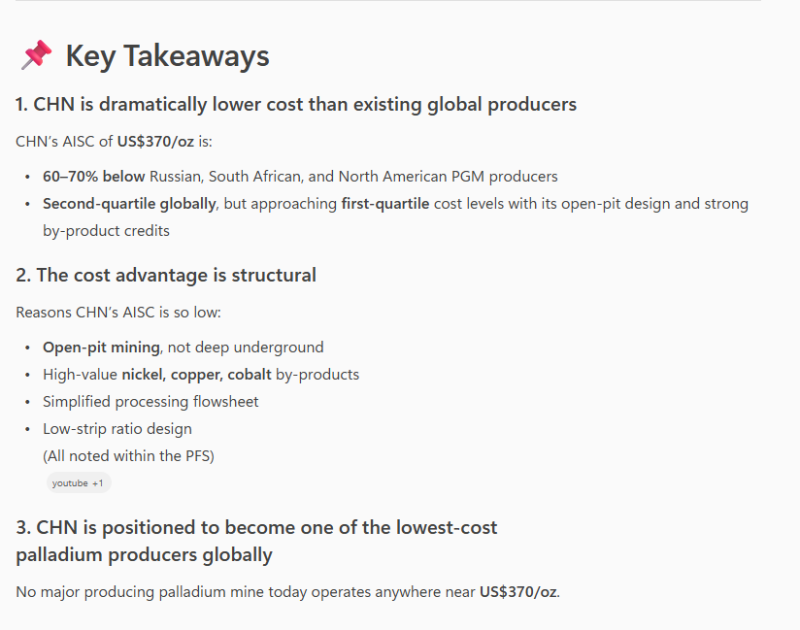Click the bold "nickel, copper, cobalt" text

pos(195,375)
